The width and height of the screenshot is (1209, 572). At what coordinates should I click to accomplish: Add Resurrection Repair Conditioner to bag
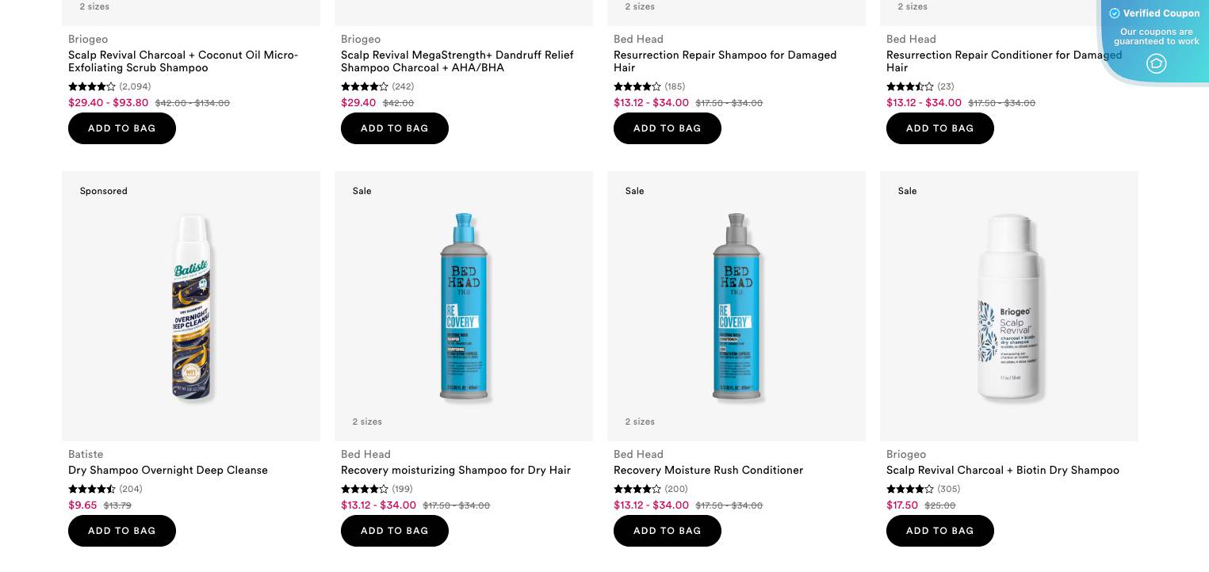click(940, 128)
